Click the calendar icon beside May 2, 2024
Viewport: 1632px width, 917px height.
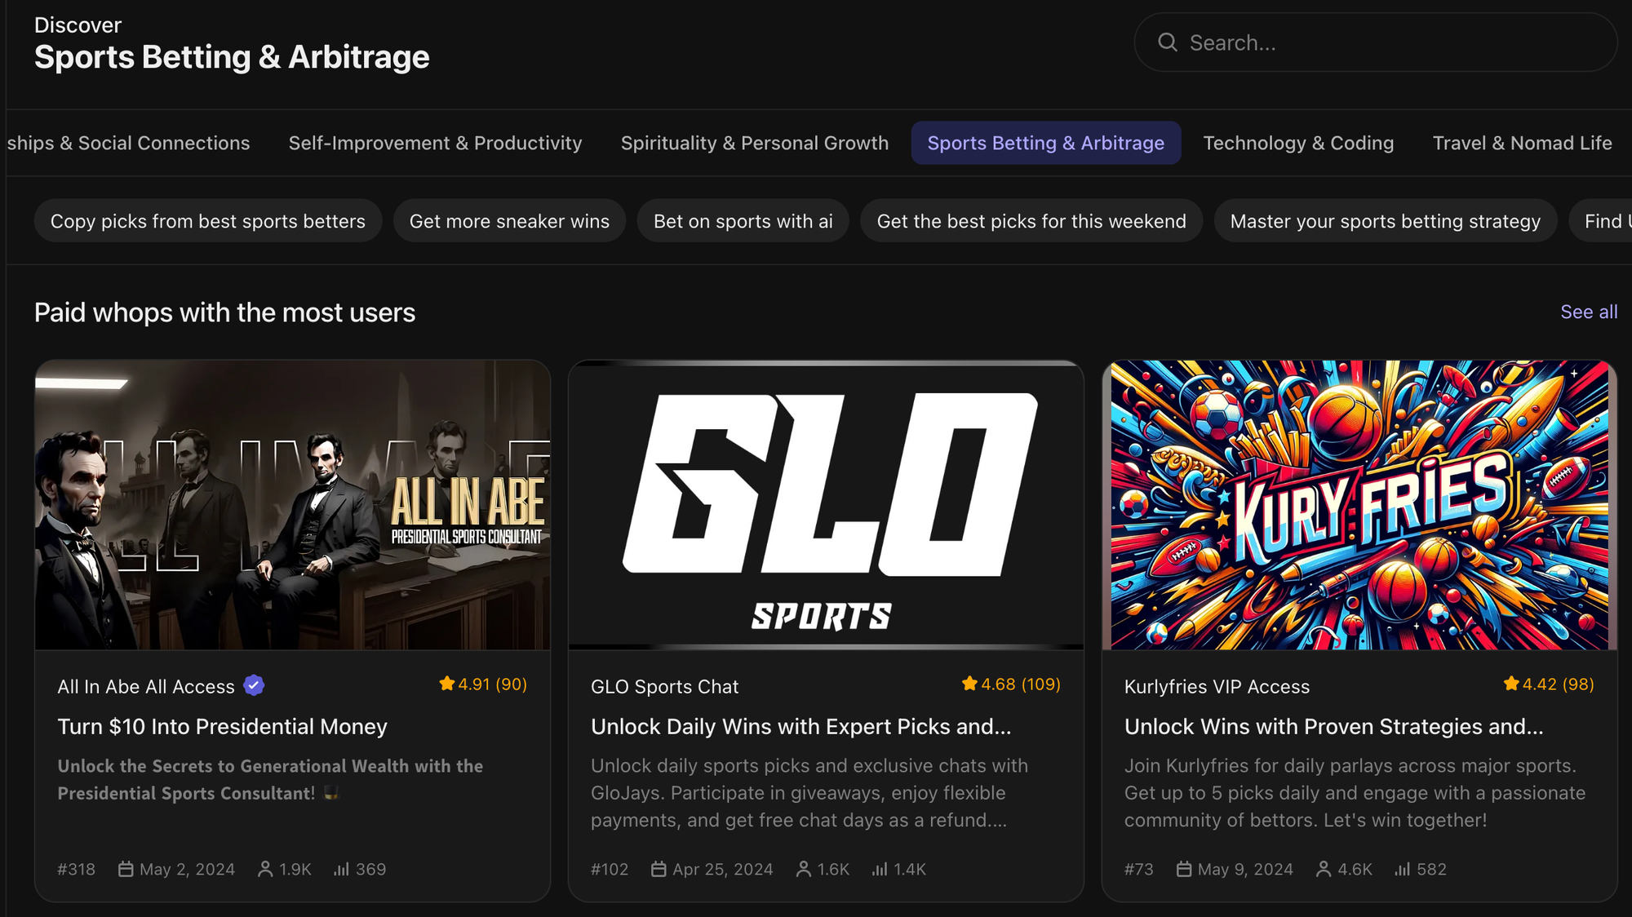(126, 870)
